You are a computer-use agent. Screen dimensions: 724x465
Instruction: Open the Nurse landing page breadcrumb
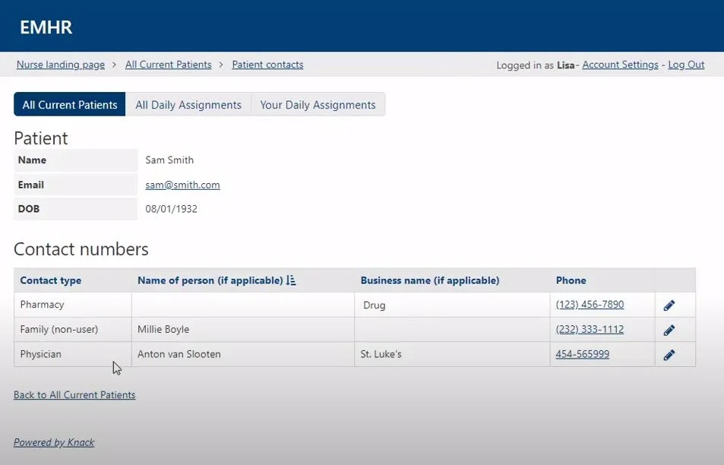[60, 65]
